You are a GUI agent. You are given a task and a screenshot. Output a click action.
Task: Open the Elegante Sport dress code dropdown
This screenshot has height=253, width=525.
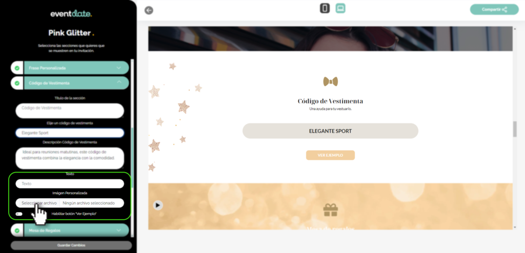tap(70, 133)
